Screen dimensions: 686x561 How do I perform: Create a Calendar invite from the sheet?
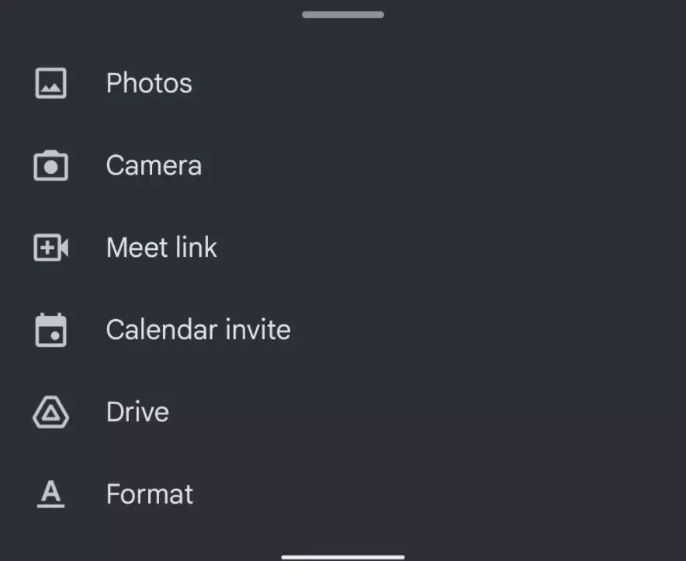198,331
